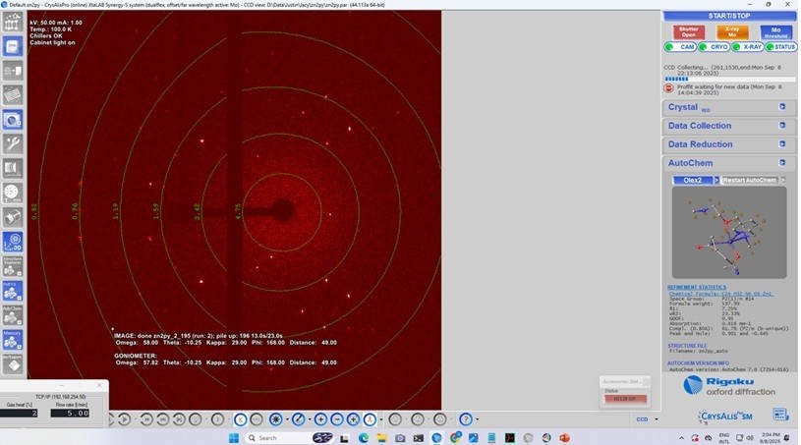
Task: Click the X-ray Mo button
Action: (x=732, y=31)
